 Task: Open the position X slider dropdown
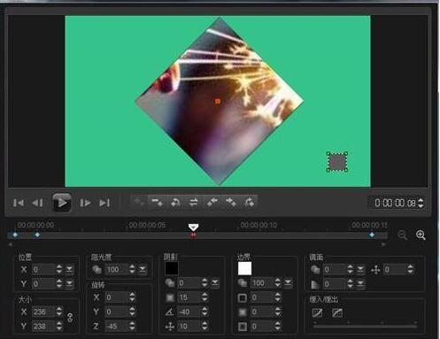(x=70, y=269)
